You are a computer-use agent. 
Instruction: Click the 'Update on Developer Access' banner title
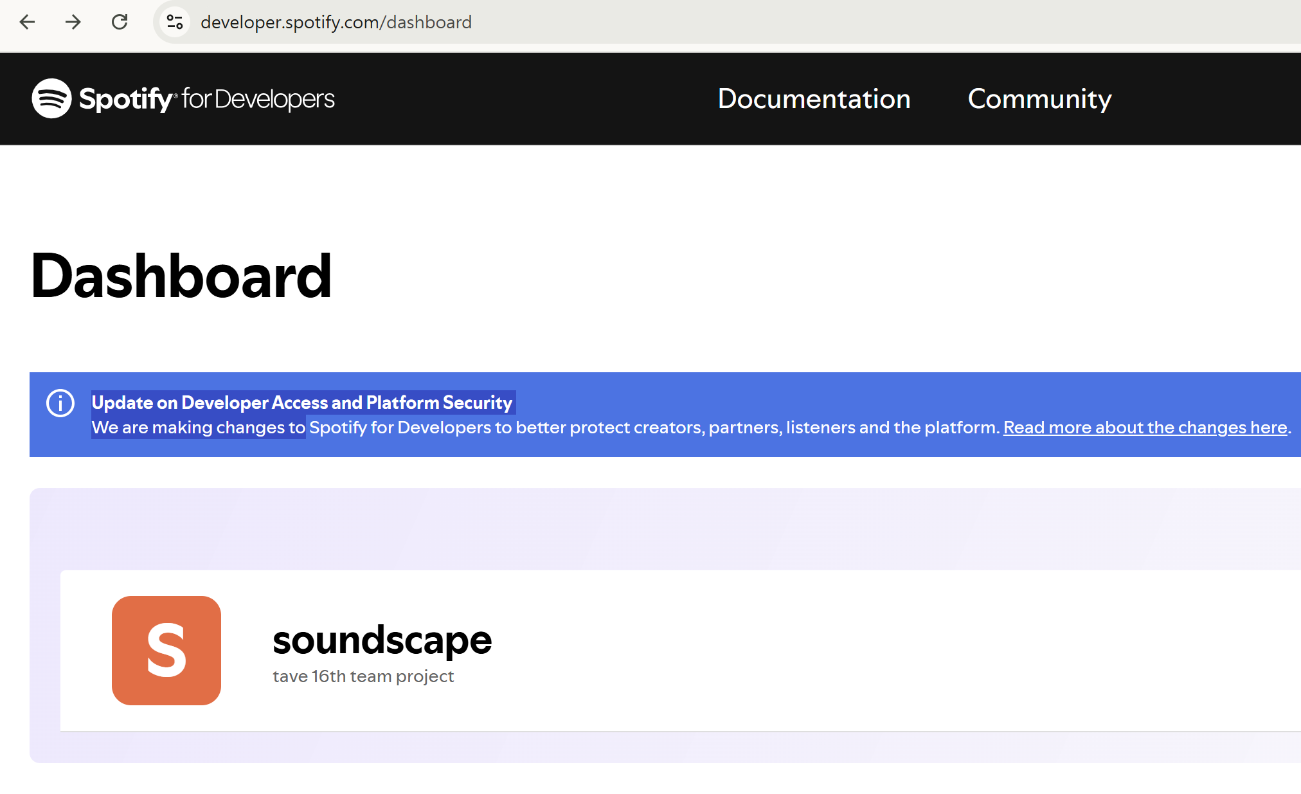[x=301, y=402]
